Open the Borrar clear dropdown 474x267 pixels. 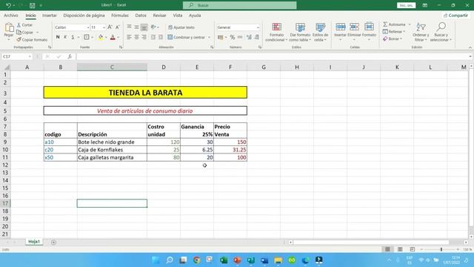coord(393,39)
